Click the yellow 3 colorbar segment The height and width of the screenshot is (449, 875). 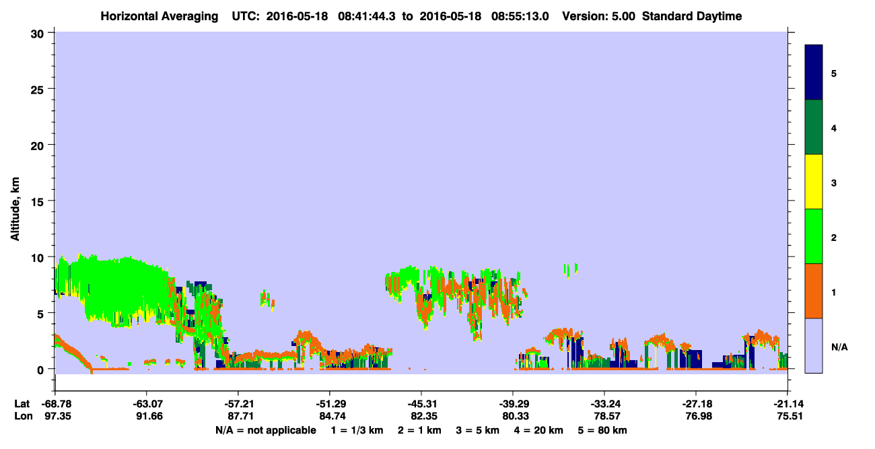pos(814,182)
